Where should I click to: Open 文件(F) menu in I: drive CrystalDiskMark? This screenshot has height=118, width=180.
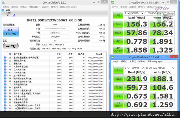tap(115, 7)
